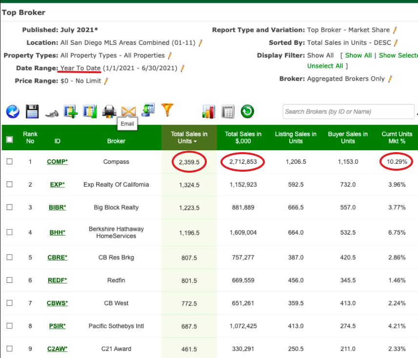Sort by Broker column header
Image resolution: width=418 pixels, height=358 pixels.
click(x=116, y=141)
